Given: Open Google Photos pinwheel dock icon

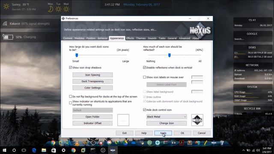Looking at the screenshot, I should click(109, 143).
